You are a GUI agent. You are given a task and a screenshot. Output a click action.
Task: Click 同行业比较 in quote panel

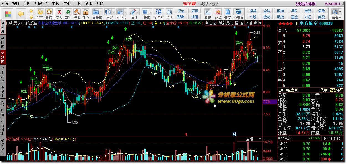pyautogui.click(x=332, y=139)
